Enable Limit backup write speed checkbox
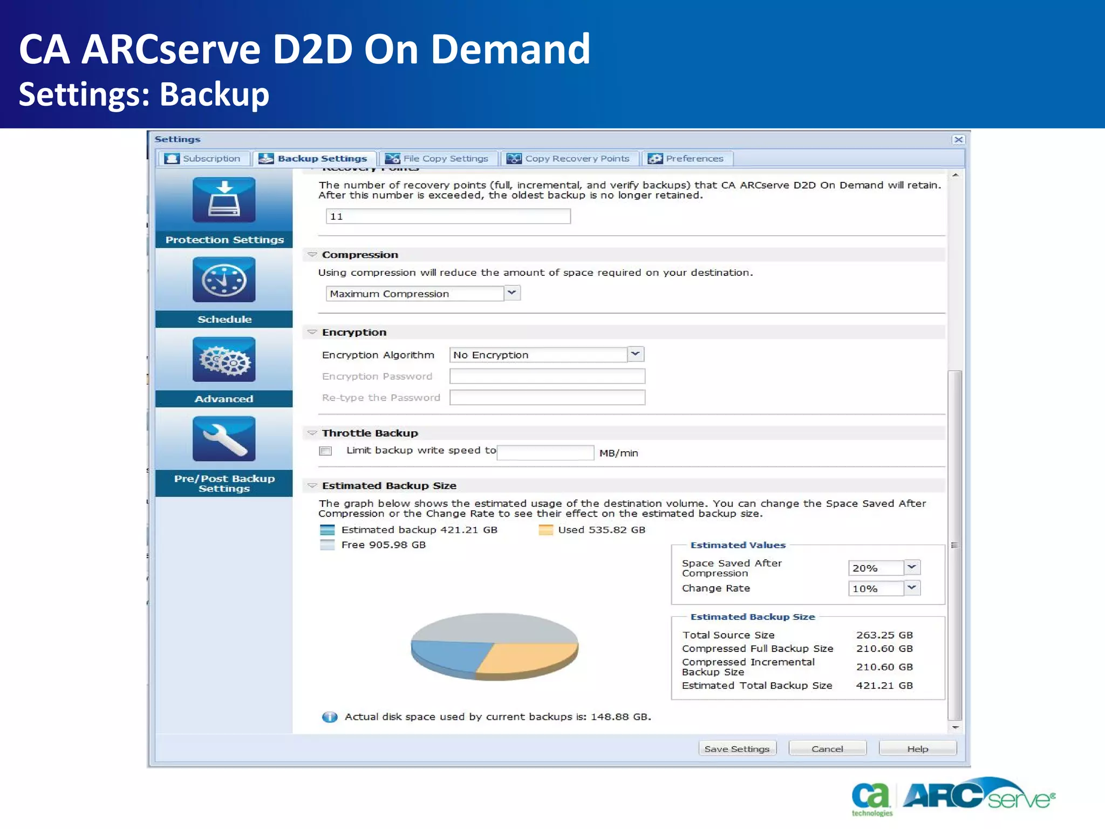 [x=325, y=451]
